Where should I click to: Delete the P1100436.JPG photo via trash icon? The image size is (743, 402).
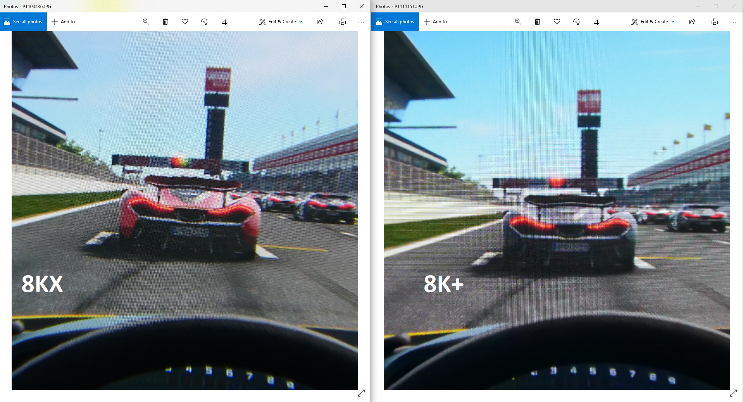165,22
